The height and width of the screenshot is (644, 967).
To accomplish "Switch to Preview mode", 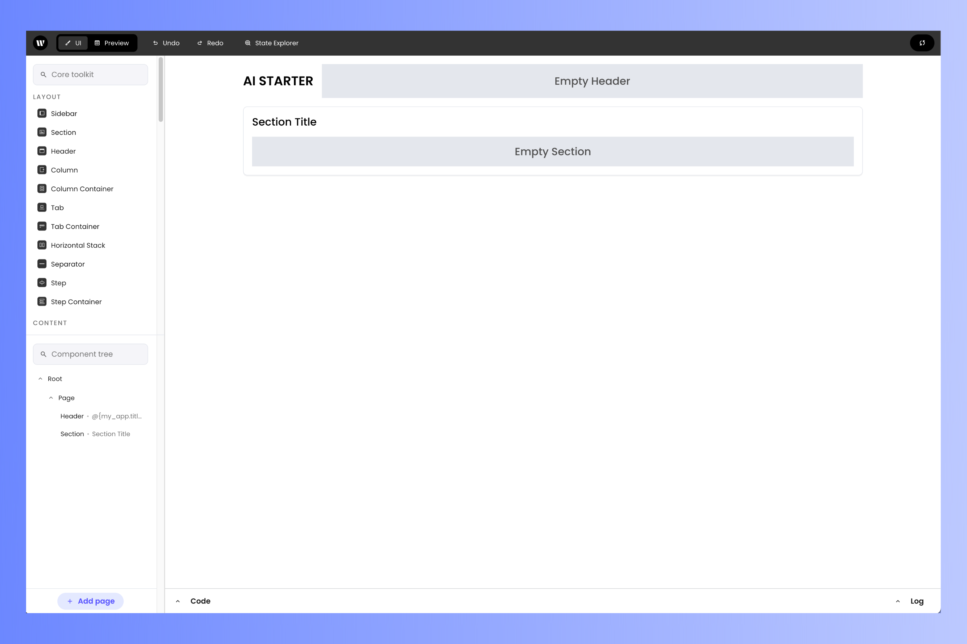I will pyautogui.click(x=112, y=43).
